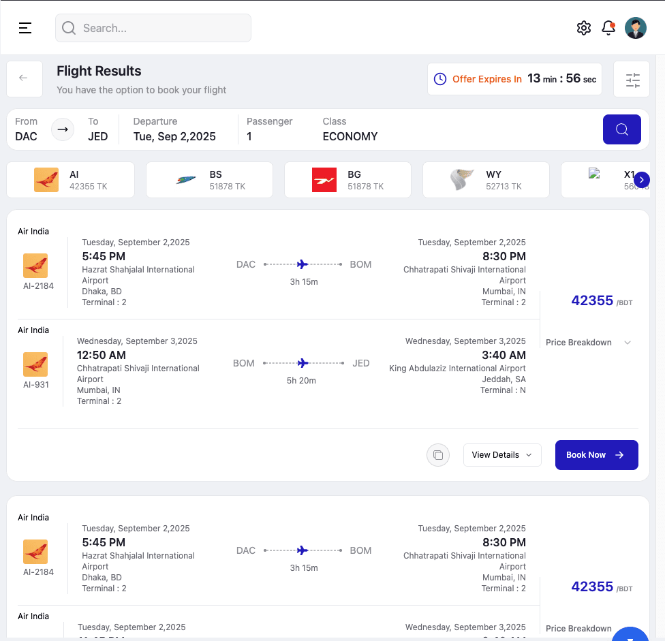
Task: Click first card's 42355 /BDT price
Action: 602,300
